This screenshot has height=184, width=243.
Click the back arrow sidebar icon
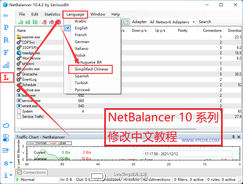6,15
